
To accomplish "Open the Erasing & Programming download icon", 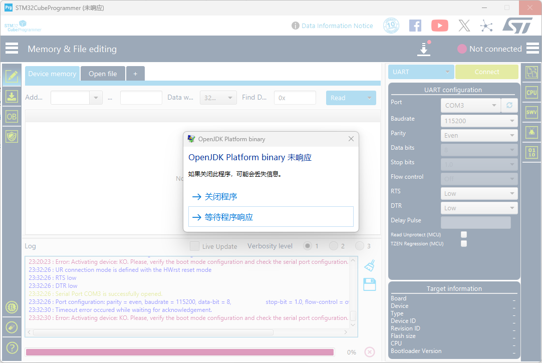I will [x=12, y=96].
